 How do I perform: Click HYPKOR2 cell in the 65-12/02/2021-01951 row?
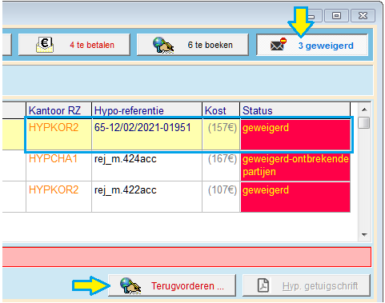(x=58, y=134)
